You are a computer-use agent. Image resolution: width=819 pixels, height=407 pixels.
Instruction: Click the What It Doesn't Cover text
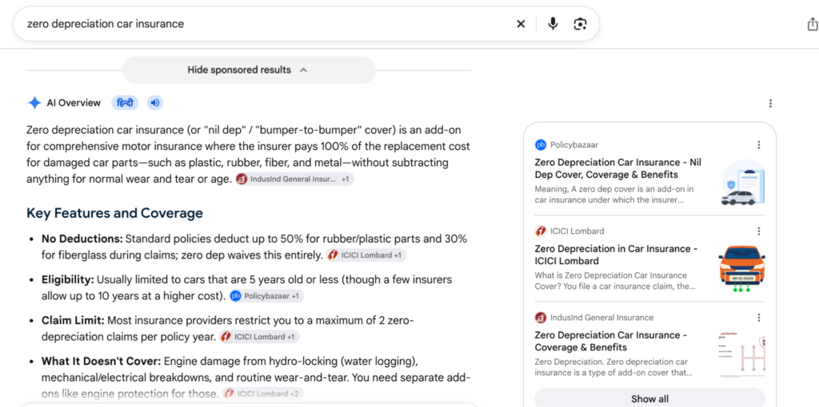click(102, 362)
